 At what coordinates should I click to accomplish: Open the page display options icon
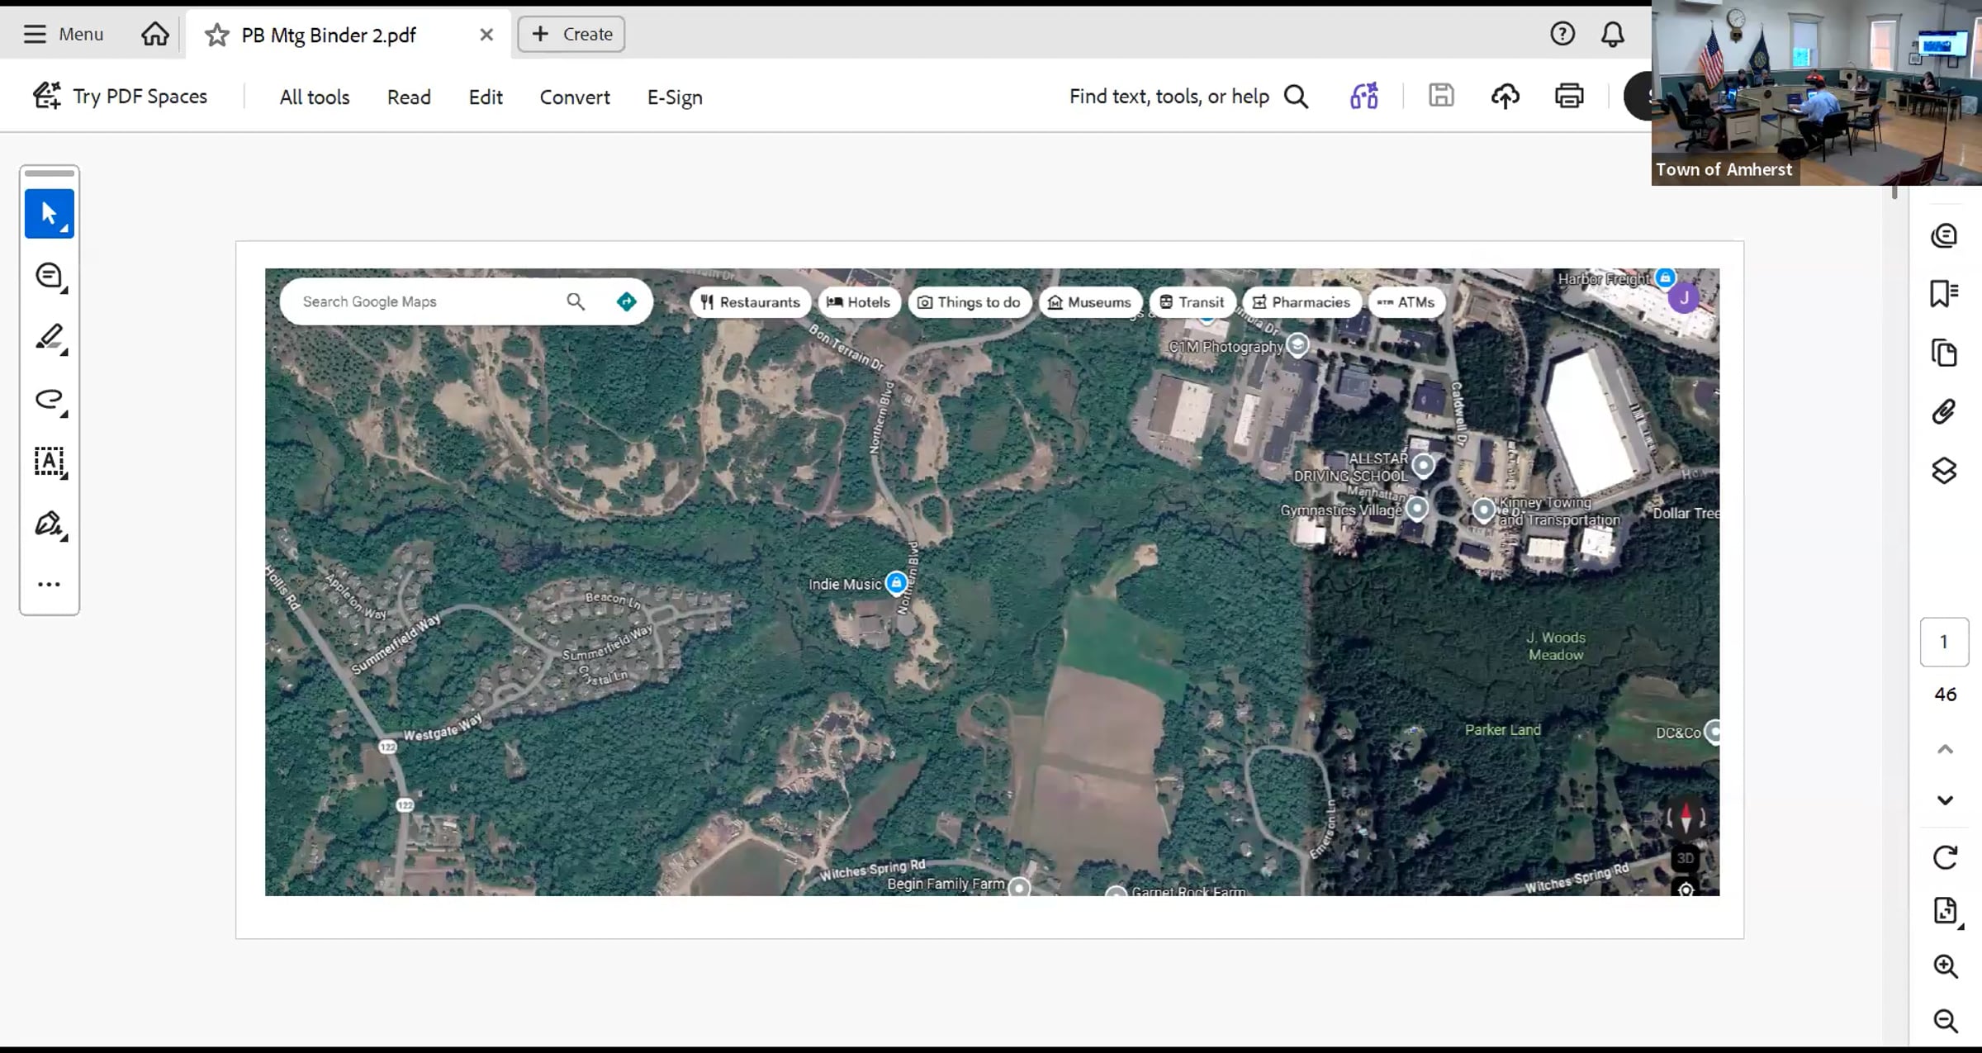[1945, 911]
